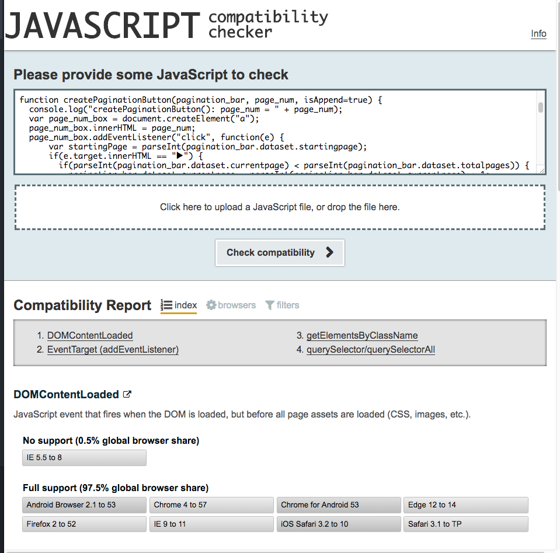This screenshot has width=560, height=553.
Task: Open the querySelector/querySelectorAll report entry
Action: (370, 349)
